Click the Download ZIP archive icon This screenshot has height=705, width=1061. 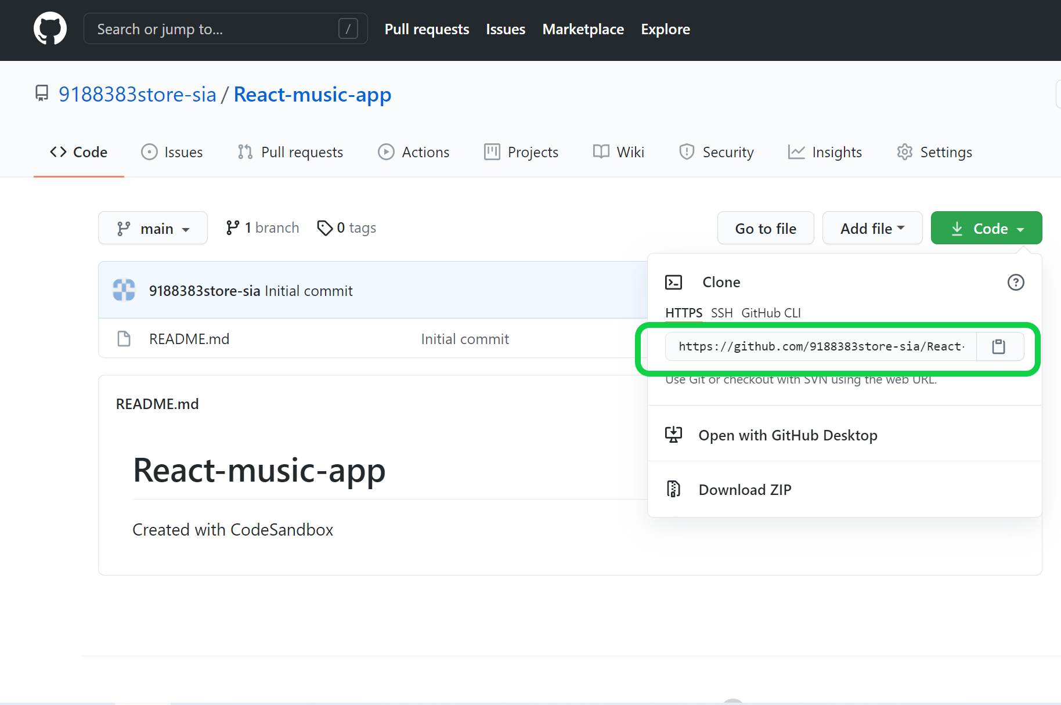point(673,489)
